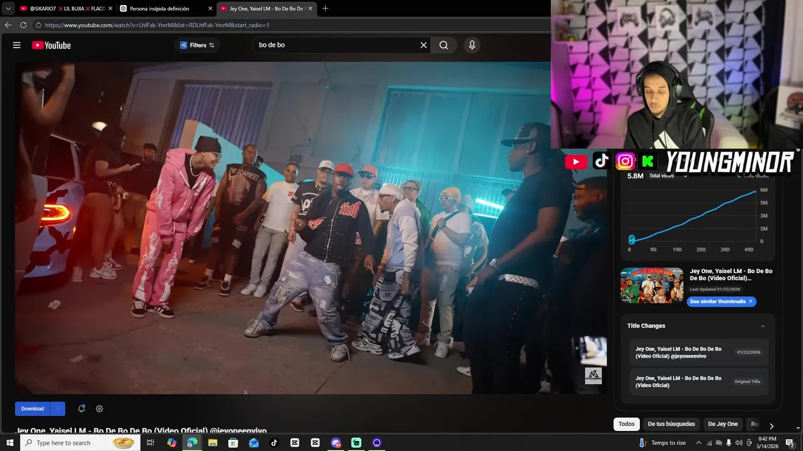The width and height of the screenshot is (803, 451).
Task: Open the Windows Start menu
Action: click(9, 443)
